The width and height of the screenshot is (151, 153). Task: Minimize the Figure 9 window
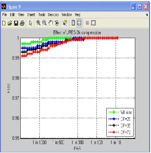[x=133, y=7]
